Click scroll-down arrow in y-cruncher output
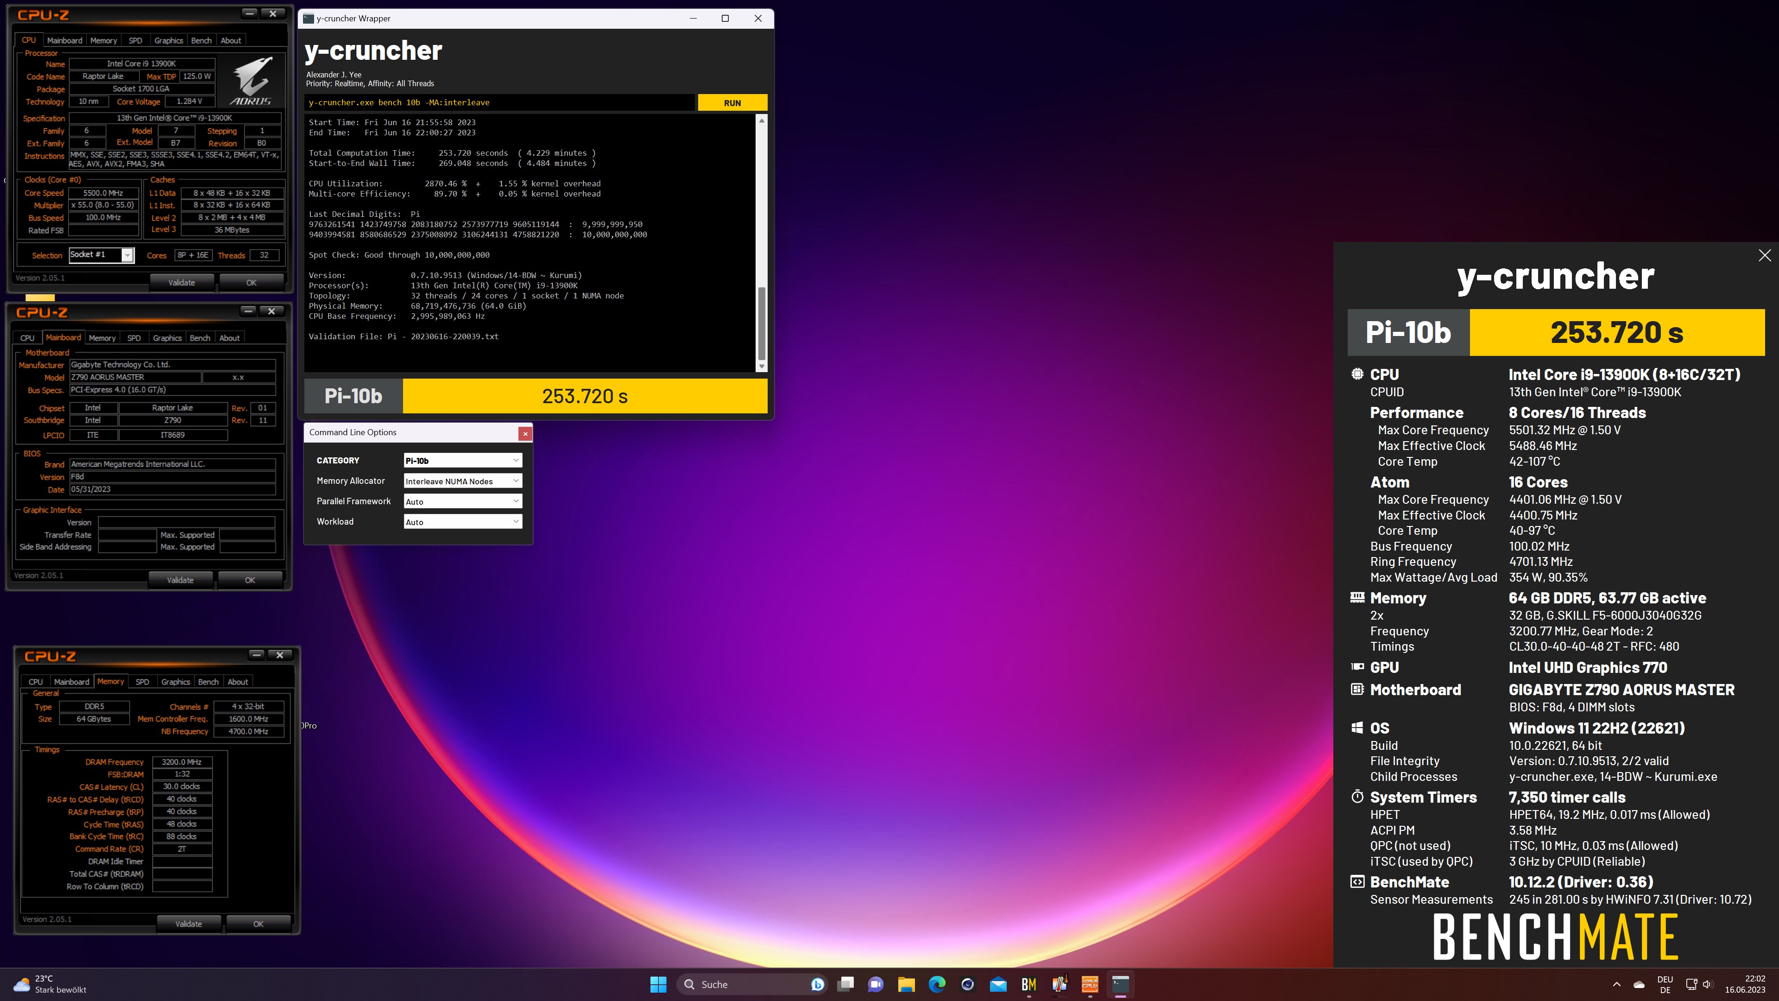 (762, 366)
